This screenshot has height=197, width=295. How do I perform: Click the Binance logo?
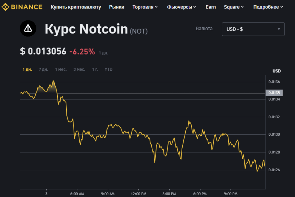point(22,7)
